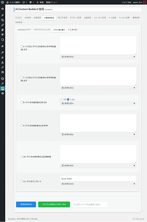Open the comments bubble in admin bar

pyautogui.click(x=31, y=2)
